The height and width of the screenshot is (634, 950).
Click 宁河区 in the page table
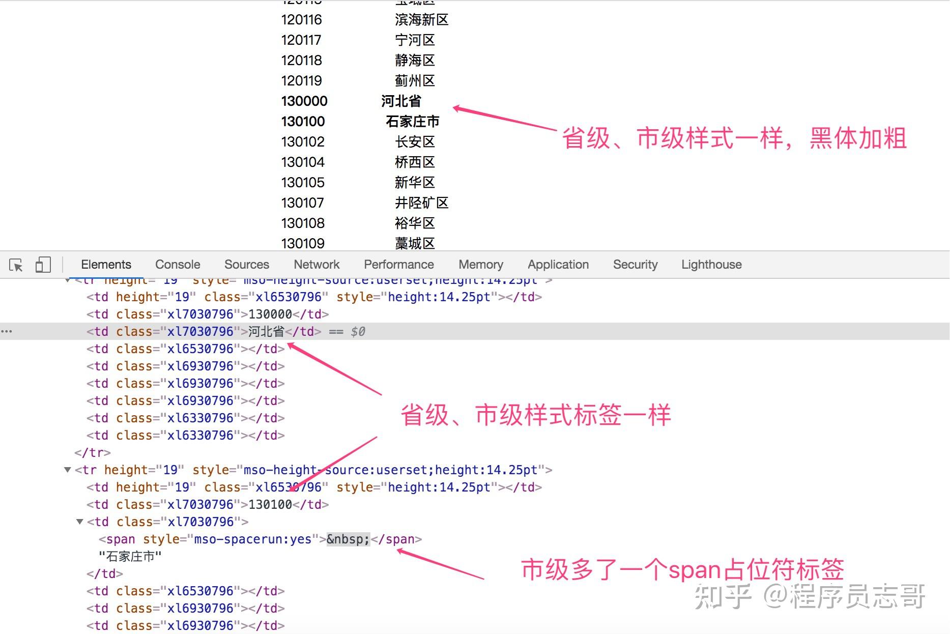(x=415, y=40)
